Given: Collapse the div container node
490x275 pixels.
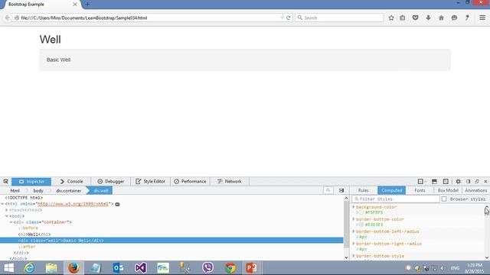Looking at the screenshot, I should pyautogui.click(x=11, y=222).
